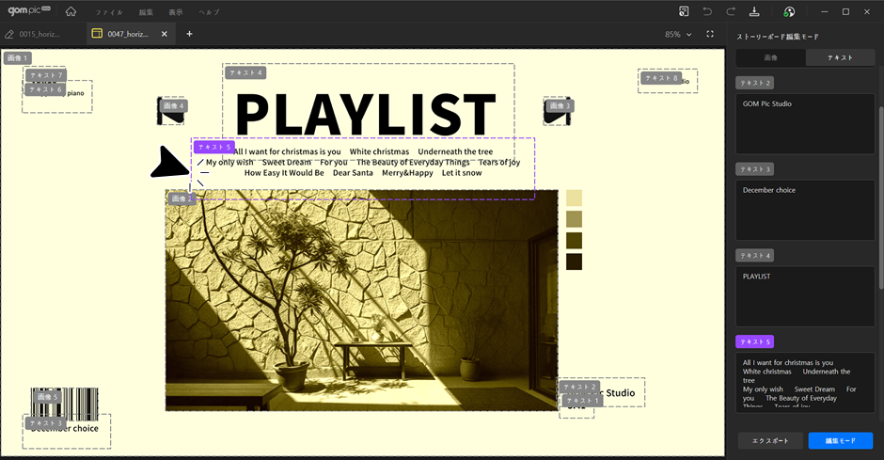This screenshot has width=884, height=460.
Task: Click the GOM Pic Studio text field
Action: click(804, 123)
